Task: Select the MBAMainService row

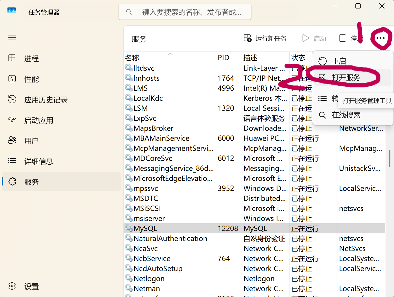Action: 254,138
